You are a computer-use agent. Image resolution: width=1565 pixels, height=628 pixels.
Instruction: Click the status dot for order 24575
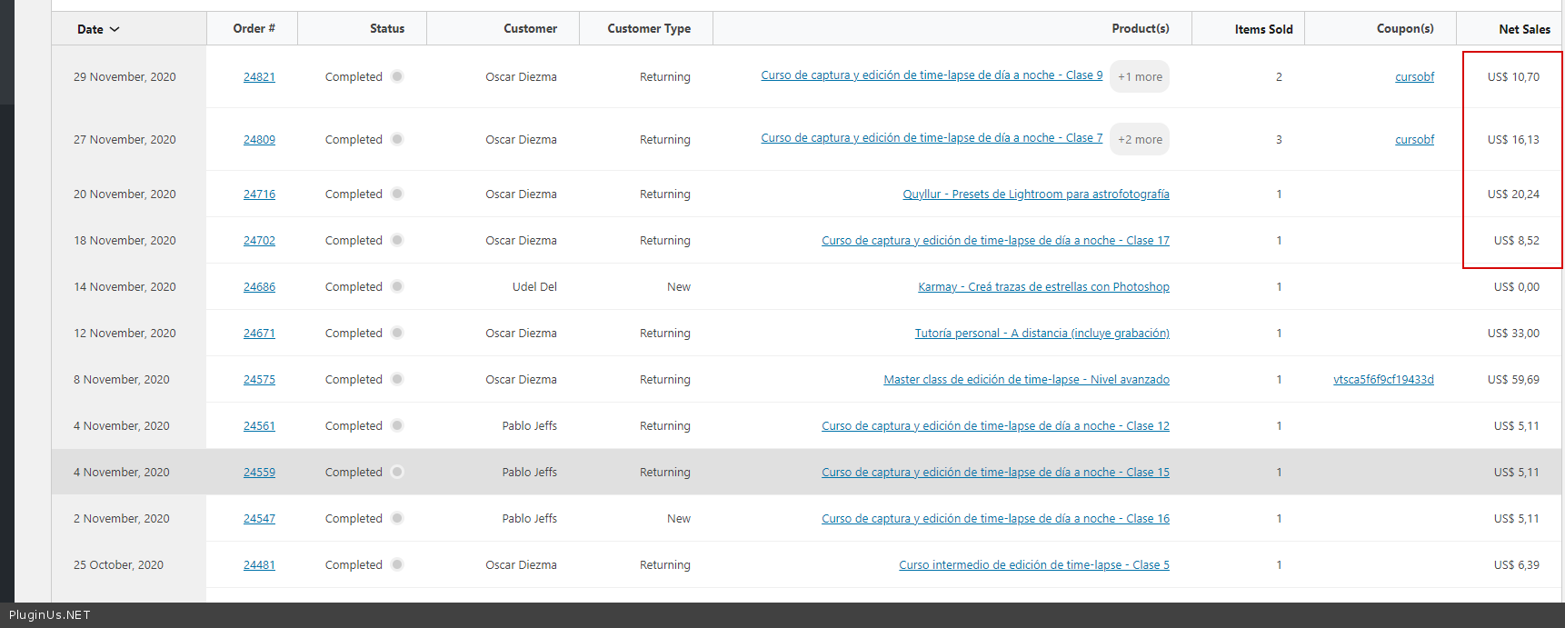tap(397, 379)
